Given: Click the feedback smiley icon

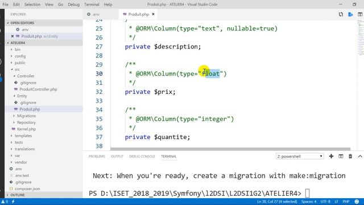Looking at the screenshot, I should point(357,202).
